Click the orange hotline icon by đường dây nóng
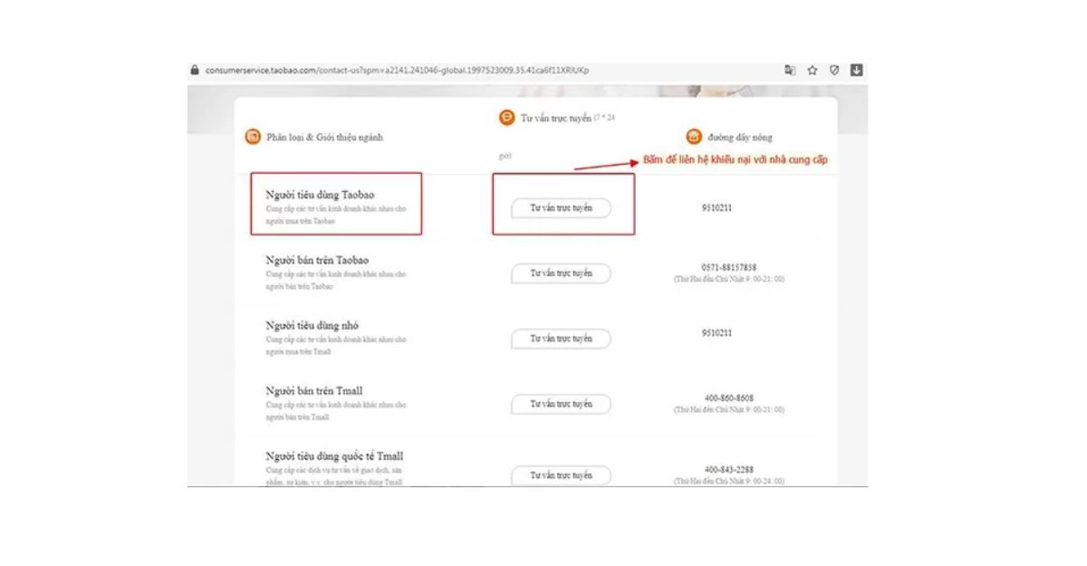 (695, 137)
